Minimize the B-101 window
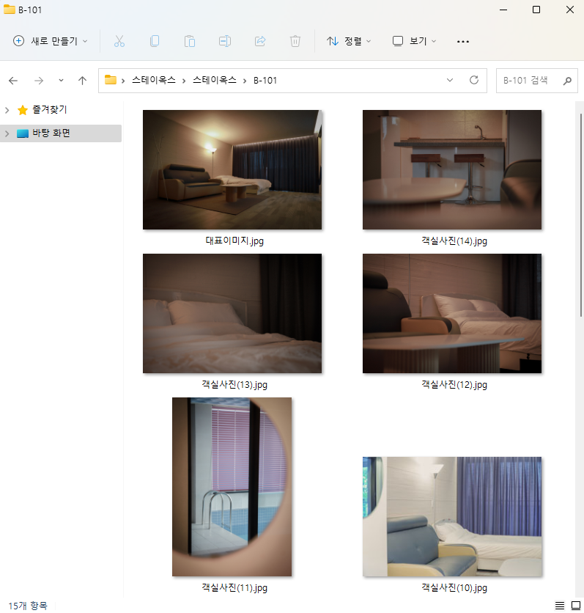The height and width of the screenshot is (613, 584). pos(503,10)
